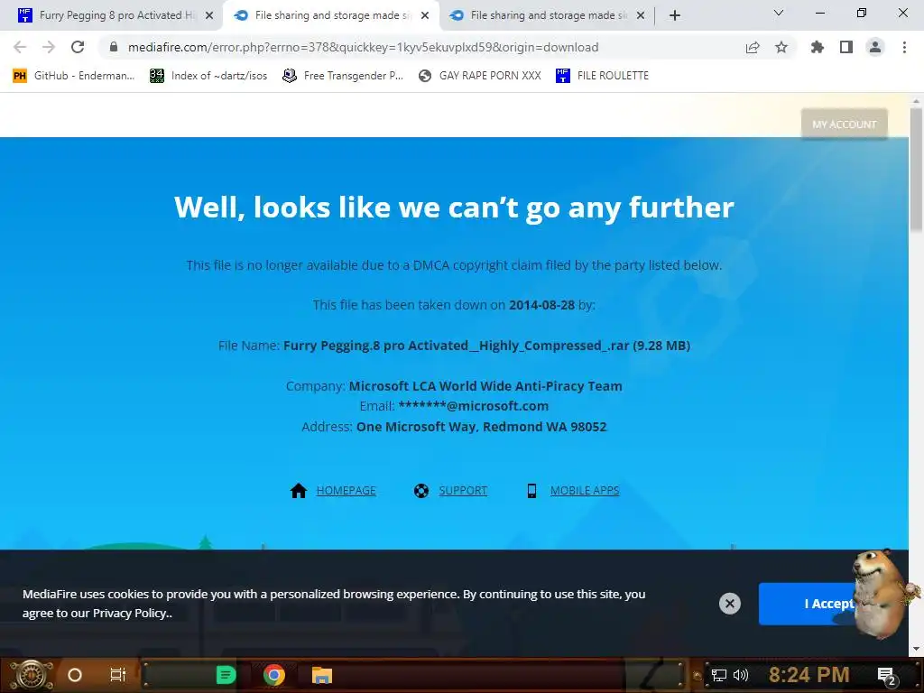Open the volume speaker icon

coord(741,675)
